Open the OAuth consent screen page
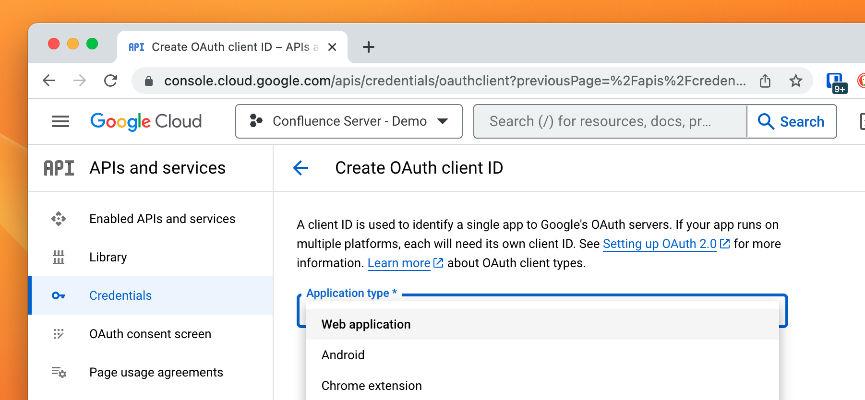The width and height of the screenshot is (865, 400). click(150, 334)
